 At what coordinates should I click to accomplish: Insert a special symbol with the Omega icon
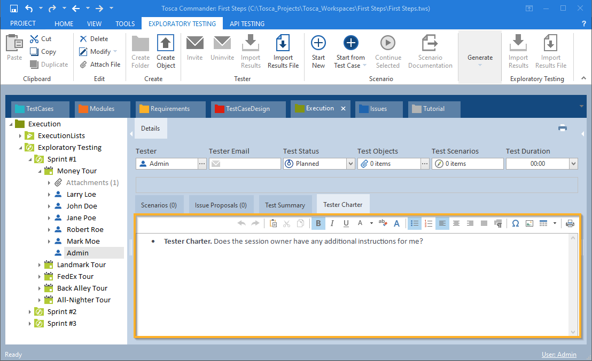[515, 223]
